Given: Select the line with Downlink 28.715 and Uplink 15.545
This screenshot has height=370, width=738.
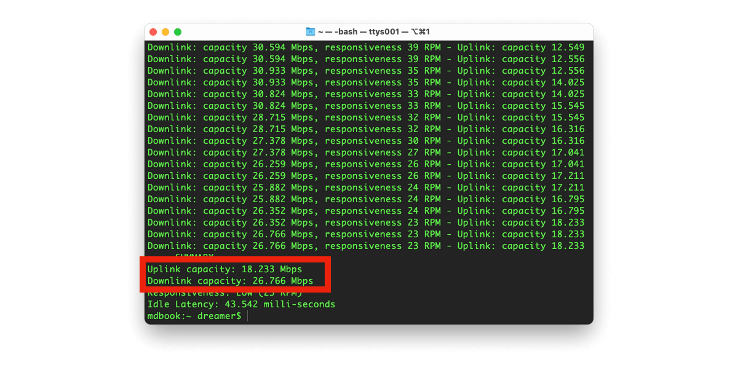Looking at the screenshot, I should [366, 117].
